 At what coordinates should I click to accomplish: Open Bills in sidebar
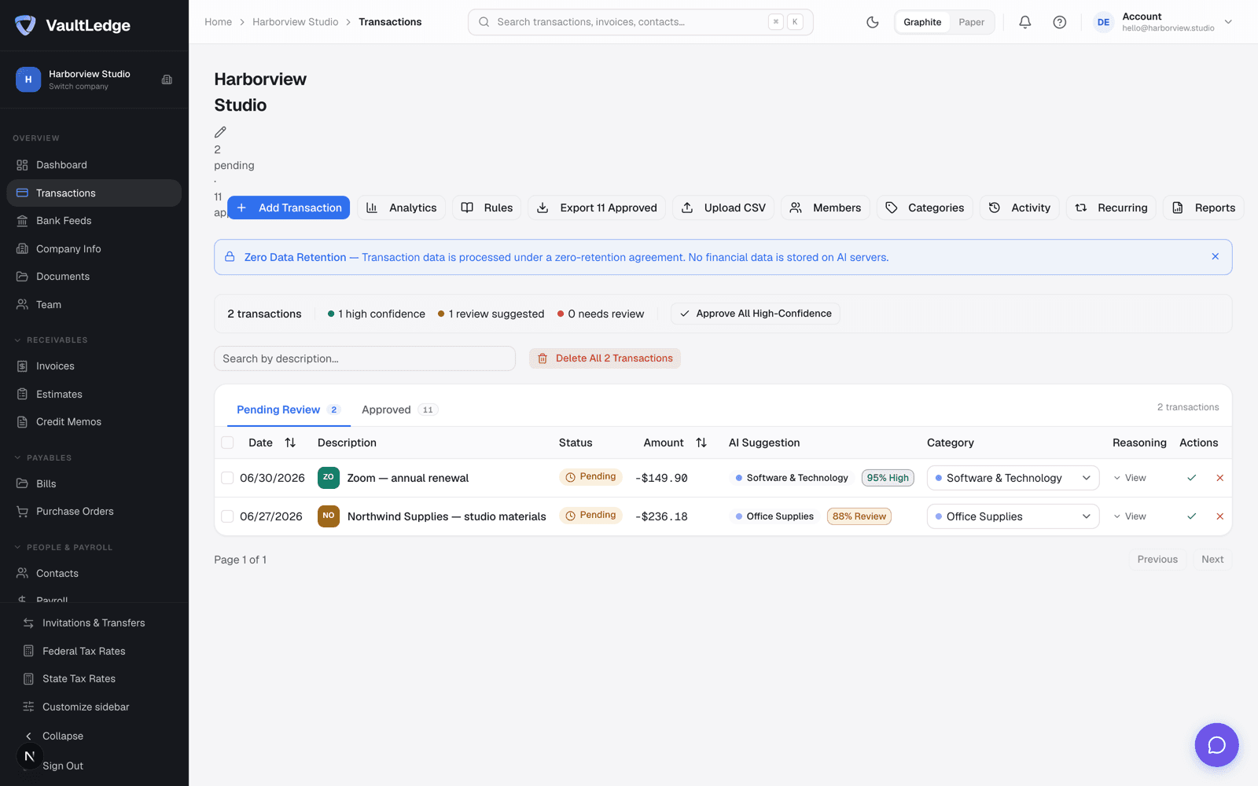(94, 484)
